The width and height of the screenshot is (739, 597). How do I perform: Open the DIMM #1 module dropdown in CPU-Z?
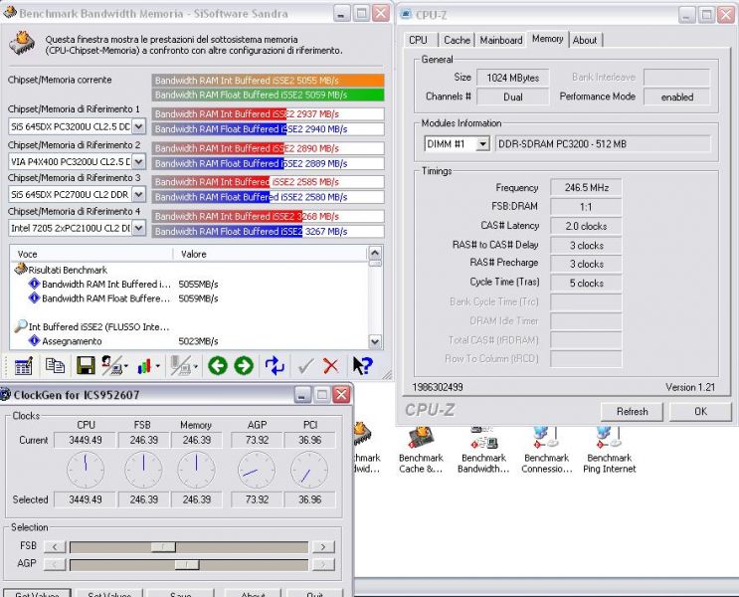[x=482, y=144]
